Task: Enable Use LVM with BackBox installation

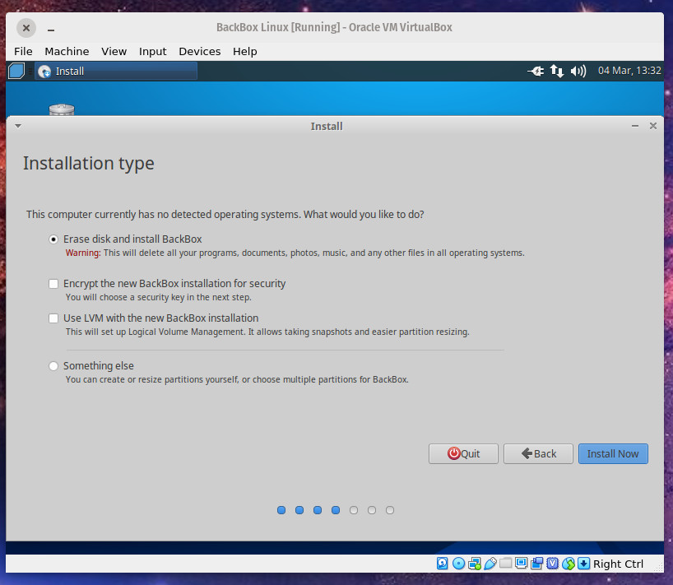Action: [54, 318]
